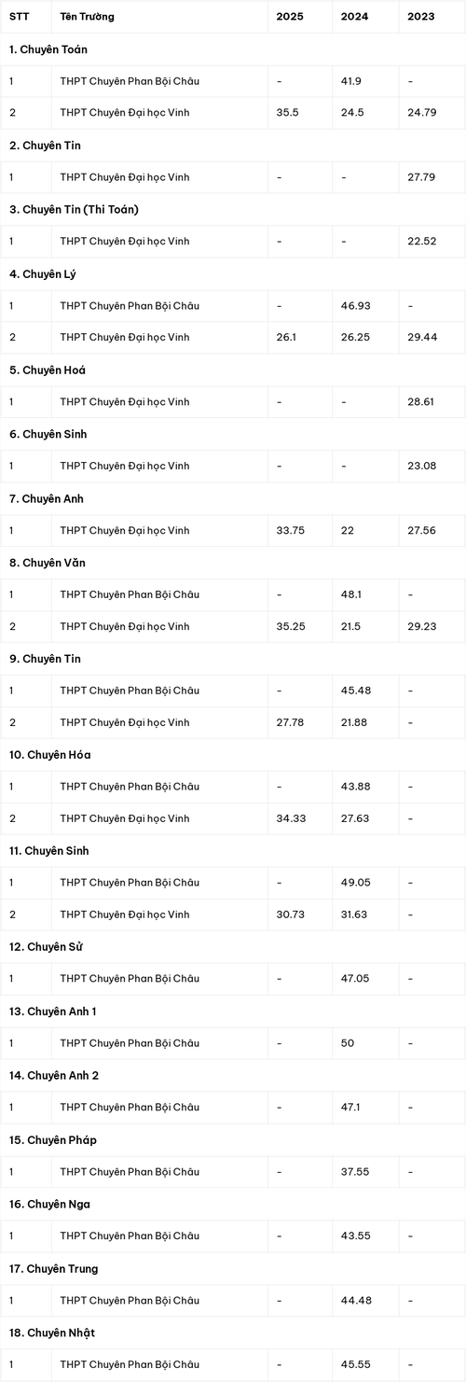Click the STT column header
466x1382 pixels.
[x=19, y=17]
